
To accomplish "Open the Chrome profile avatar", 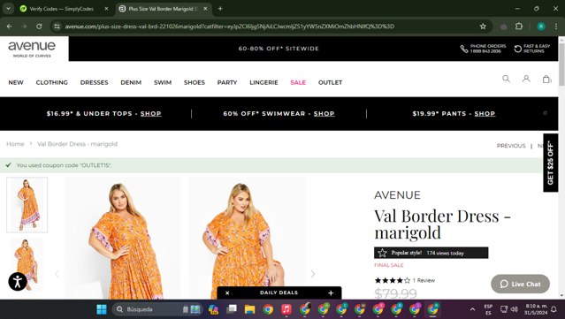I will tap(541, 27).
